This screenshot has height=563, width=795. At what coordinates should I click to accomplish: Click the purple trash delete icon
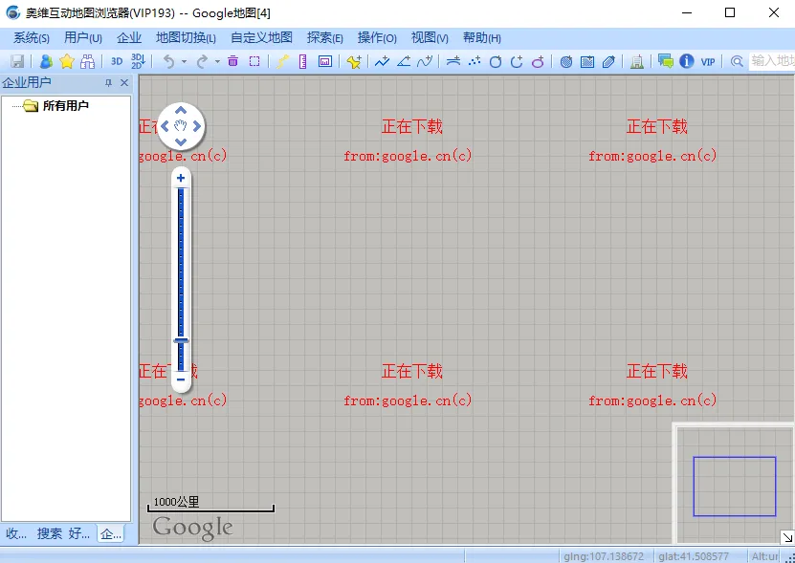tap(232, 61)
